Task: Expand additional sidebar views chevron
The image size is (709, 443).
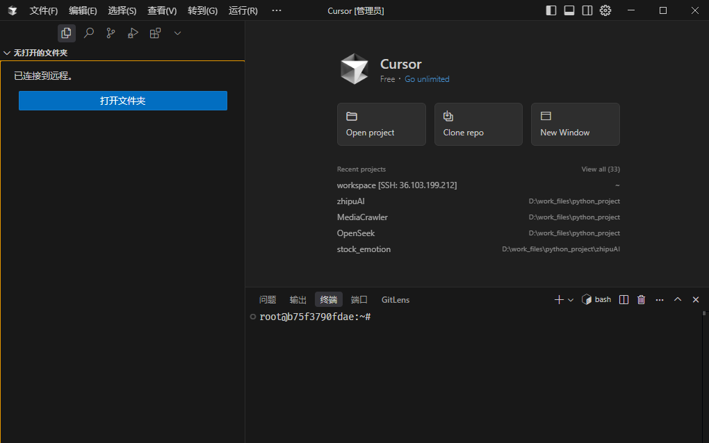Action: [x=177, y=33]
